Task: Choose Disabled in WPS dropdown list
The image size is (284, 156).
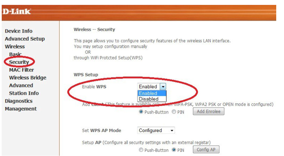Action: pyautogui.click(x=149, y=99)
